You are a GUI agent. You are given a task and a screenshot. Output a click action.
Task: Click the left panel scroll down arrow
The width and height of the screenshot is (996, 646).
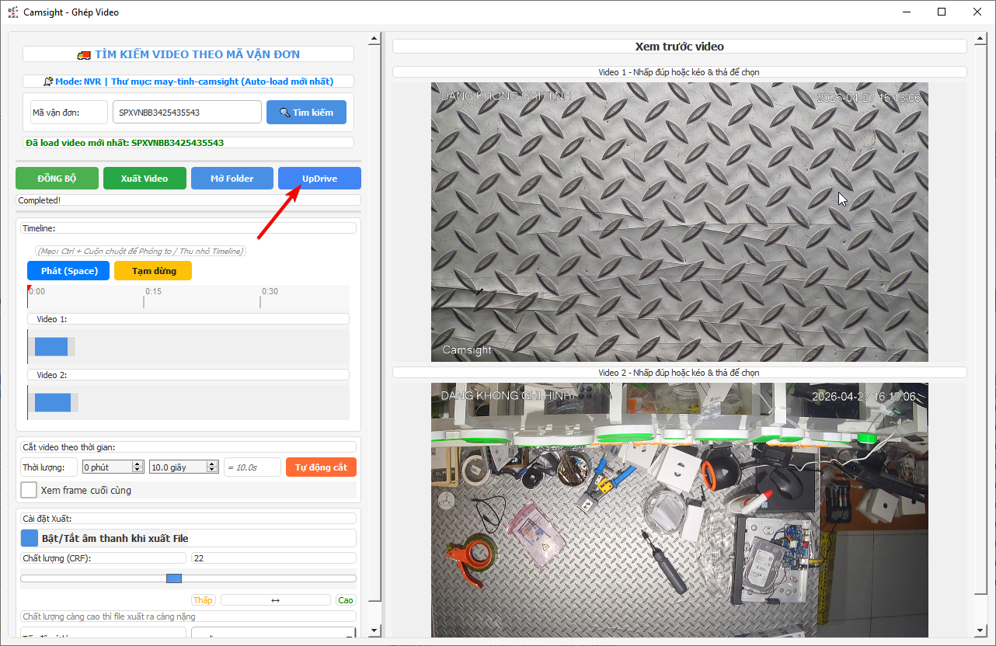coord(374,630)
